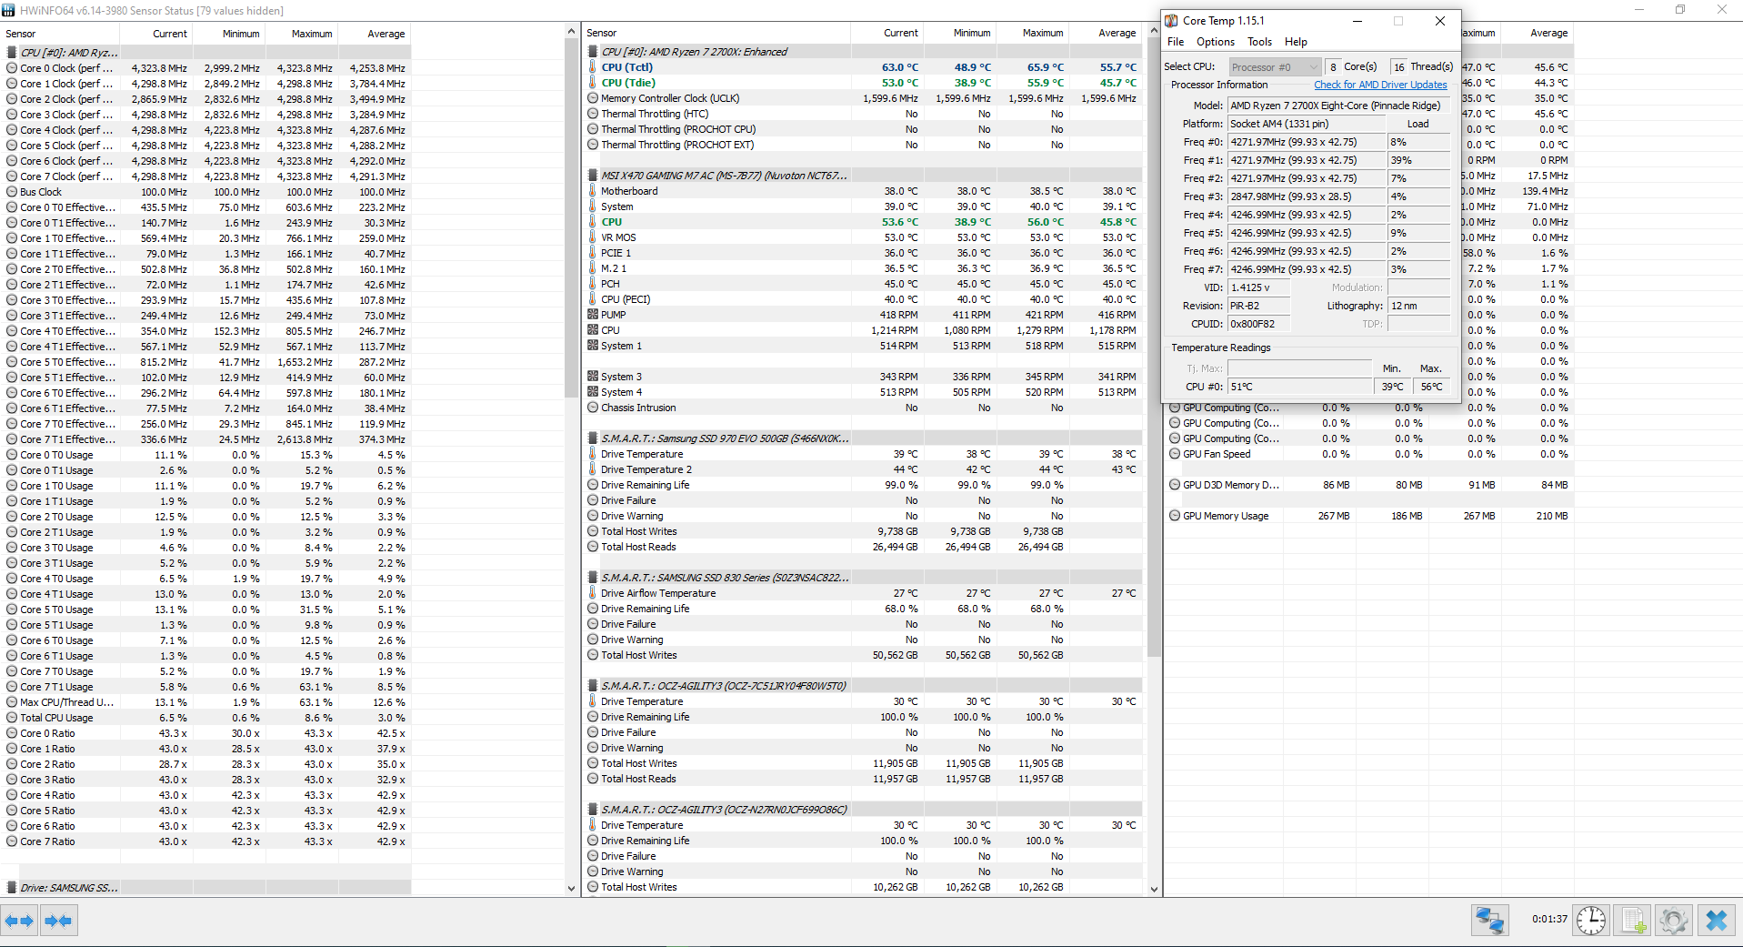Click the CPUID 0x800F82 field

pyautogui.click(x=1258, y=324)
